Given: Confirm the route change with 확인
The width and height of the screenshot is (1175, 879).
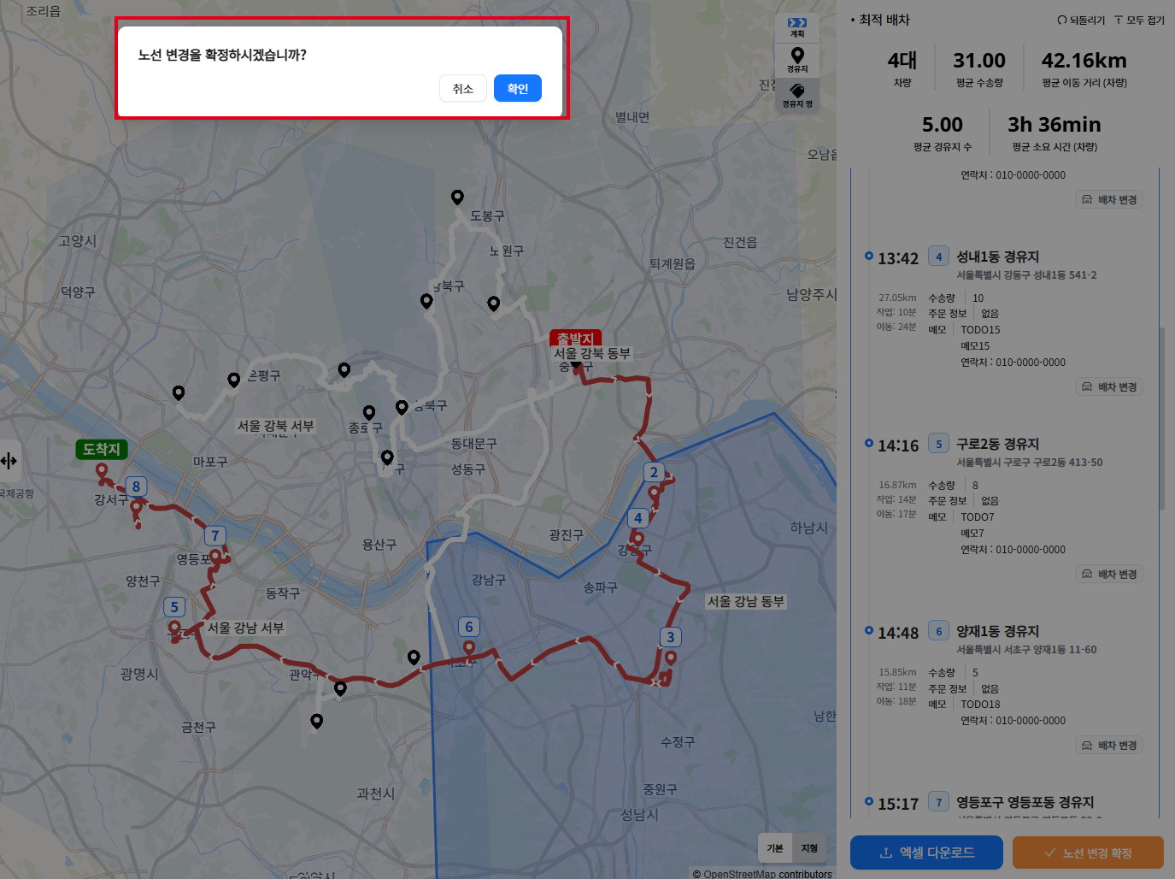Looking at the screenshot, I should tap(518, 88).
